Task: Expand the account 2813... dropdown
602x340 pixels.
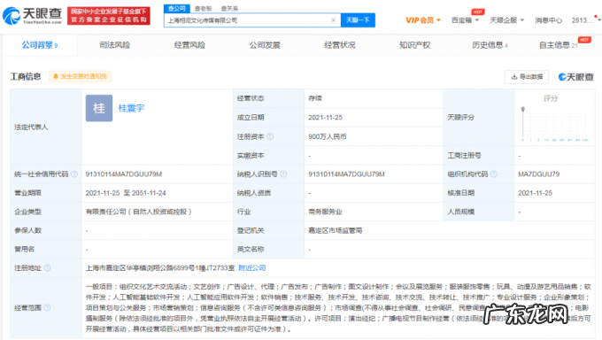Action: [x=586, y=20]
